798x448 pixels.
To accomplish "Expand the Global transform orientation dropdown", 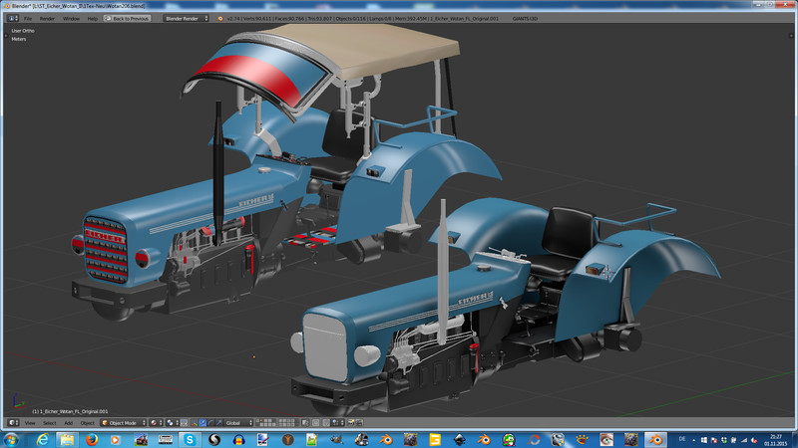I will [x=240, y=423].
